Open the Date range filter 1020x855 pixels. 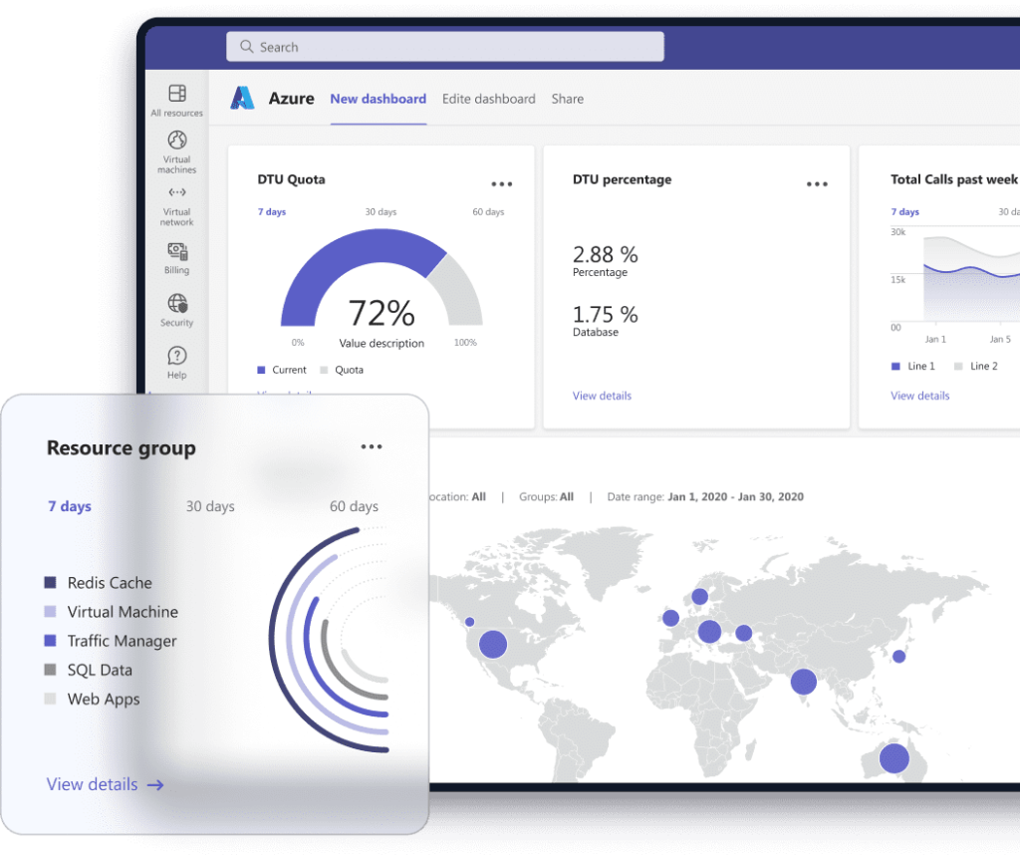click(705, 497)
